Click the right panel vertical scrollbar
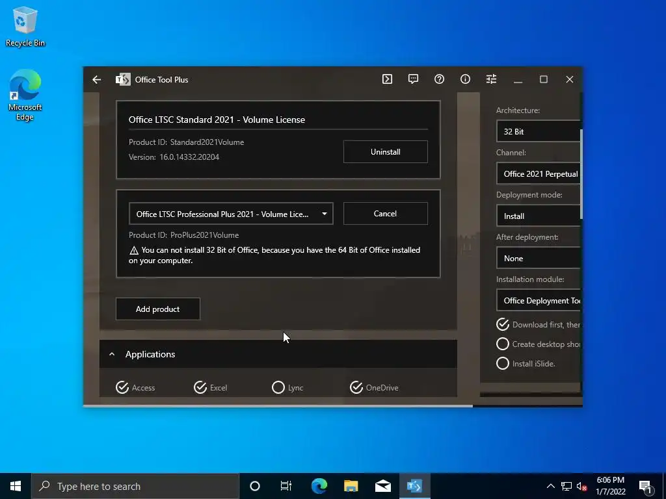The width and height of the screenshot is (666, 499). (581, 174)
